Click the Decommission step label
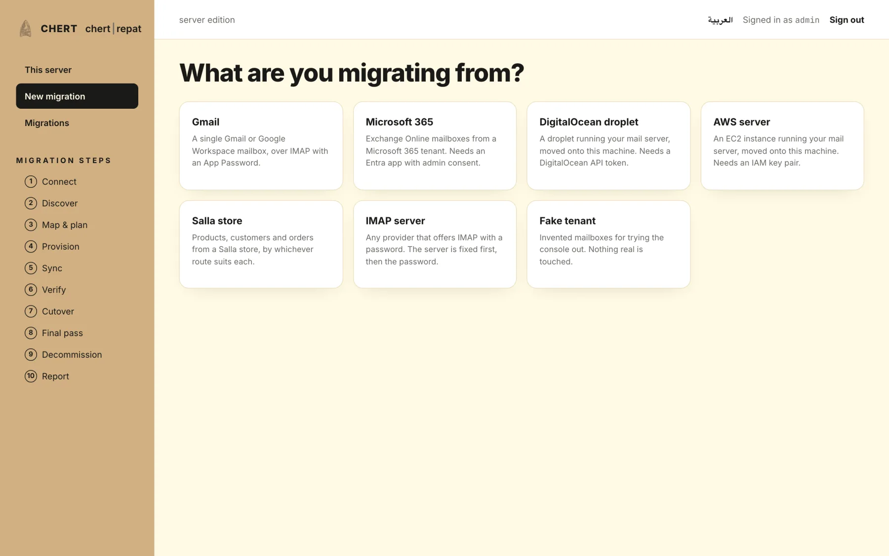 [x=72, y=354]
